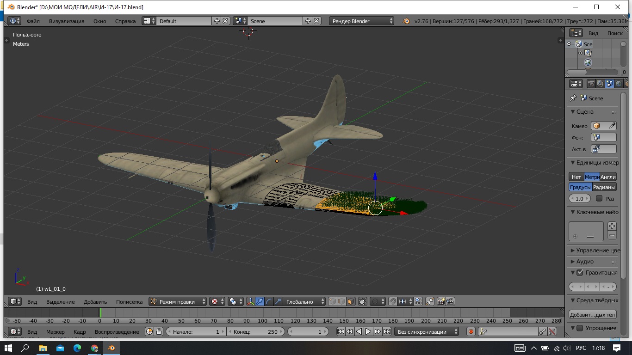Expand the Аудио panel
The height and width of the screenshot is (355, 632).
tap(585, 262)
